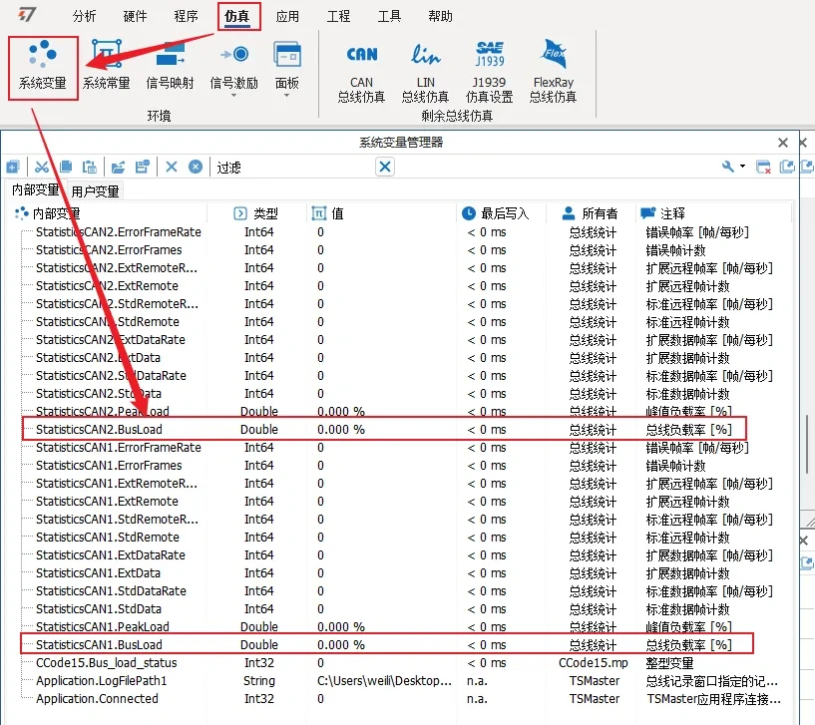Open the dropdown arrow next to the wrench icon

pos(742,166)
